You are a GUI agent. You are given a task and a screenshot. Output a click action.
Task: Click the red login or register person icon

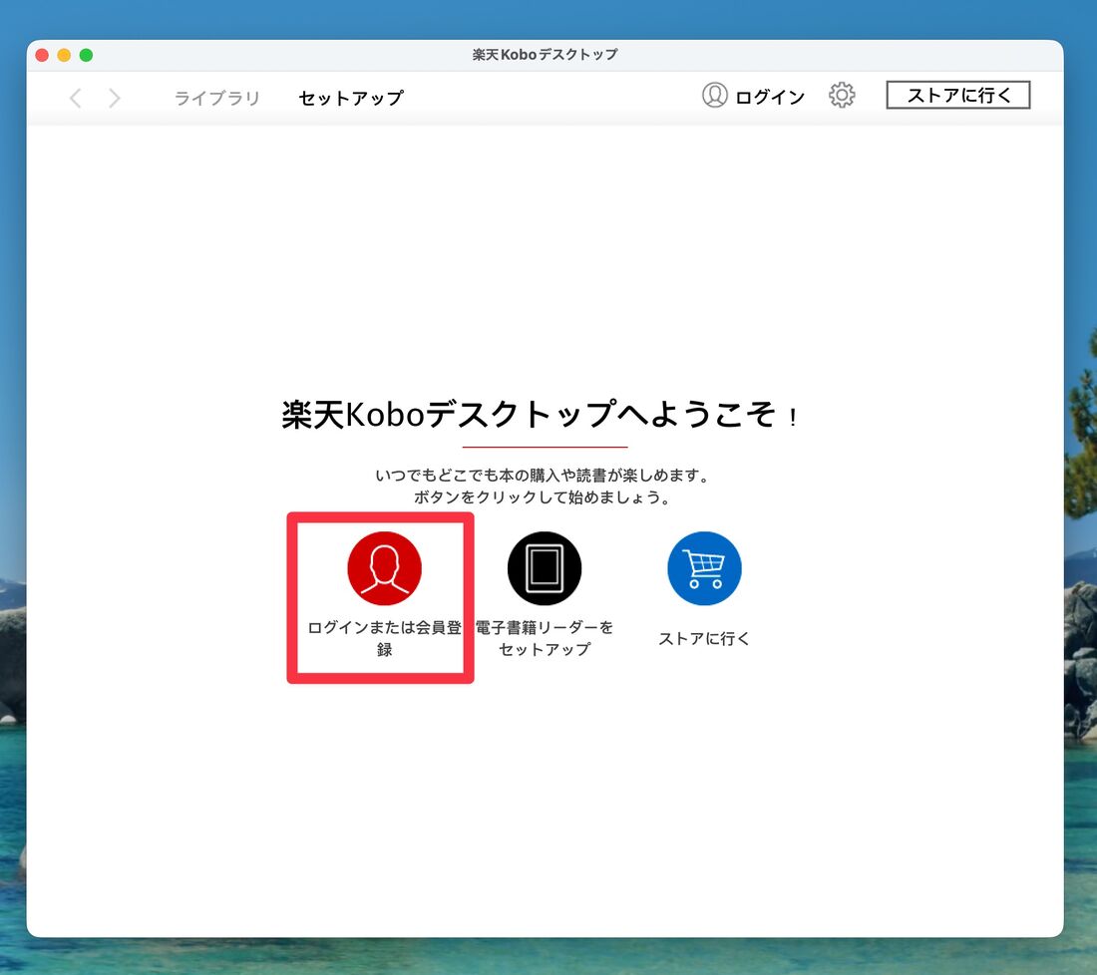pos(384,568)
